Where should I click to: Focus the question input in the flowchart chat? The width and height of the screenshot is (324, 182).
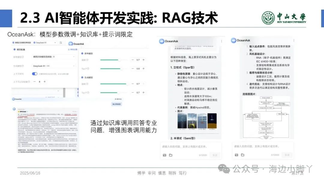pyautogui.click(x=262, y=146)
